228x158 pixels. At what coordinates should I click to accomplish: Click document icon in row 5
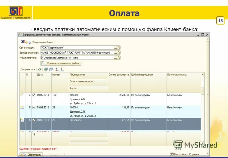(x=22, y=107)
